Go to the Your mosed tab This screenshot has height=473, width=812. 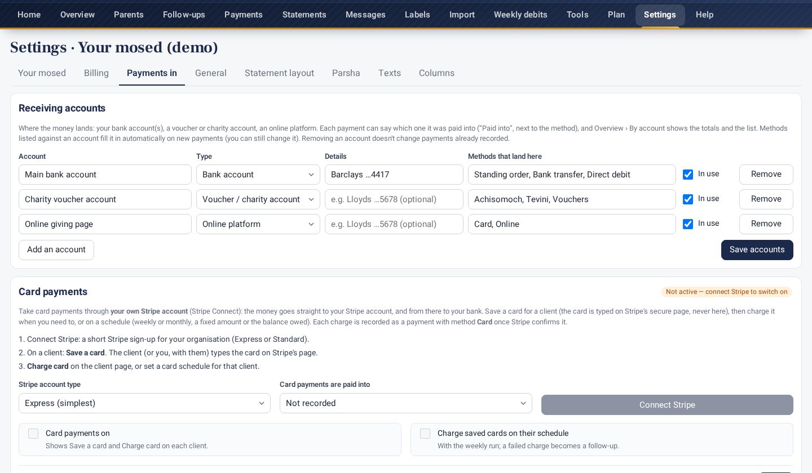tap(42, 73)
